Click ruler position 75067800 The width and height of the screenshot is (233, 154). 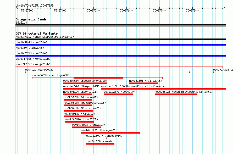pos(192,10)
